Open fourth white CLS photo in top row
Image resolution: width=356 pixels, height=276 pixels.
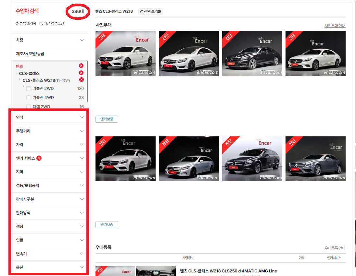point(316,53)
